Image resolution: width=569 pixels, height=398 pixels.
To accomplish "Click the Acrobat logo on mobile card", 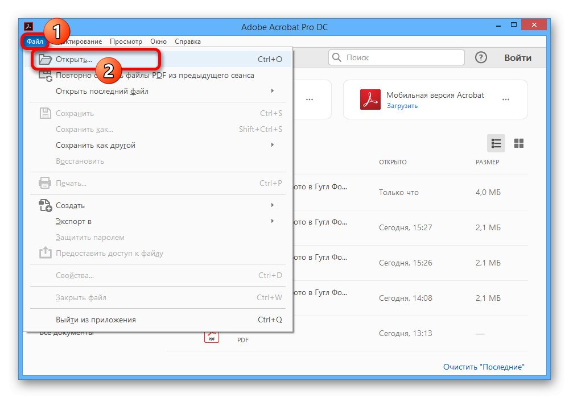I will [x=370, y=100].
